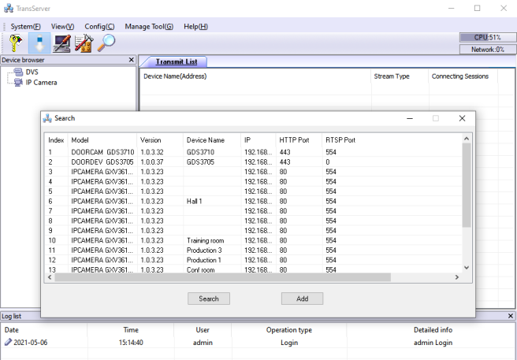
Task: Click the magnifying glass search icon
Action: point(106,43)
